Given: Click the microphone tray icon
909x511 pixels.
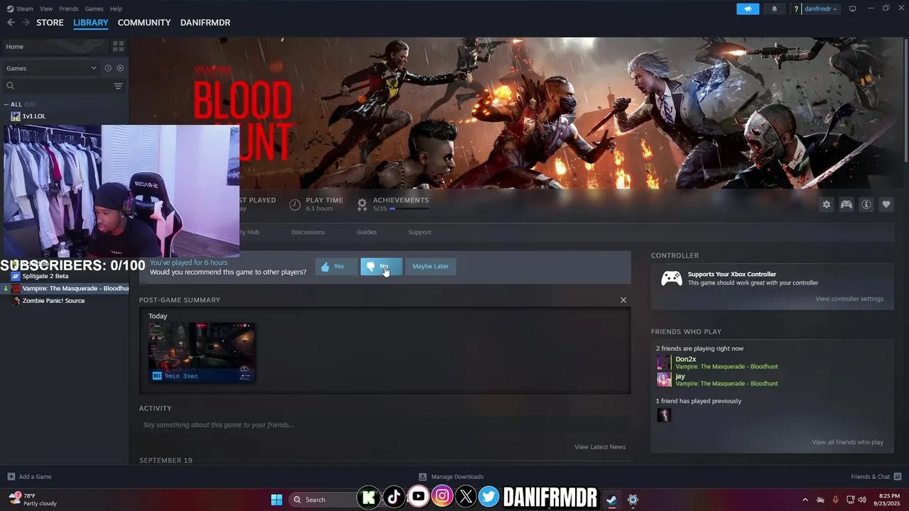Looking at the screenshot, I should tap(835, 500).
